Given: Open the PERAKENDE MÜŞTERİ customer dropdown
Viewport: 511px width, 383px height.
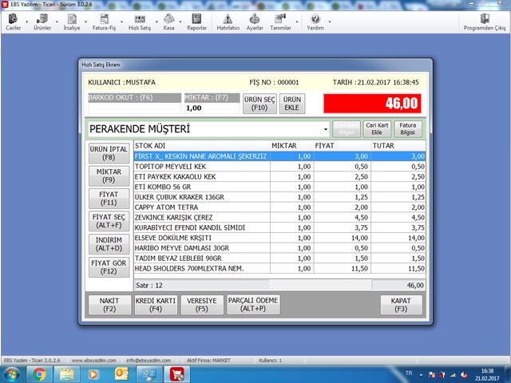Looking at the screenshot, I should click(326, 129).
